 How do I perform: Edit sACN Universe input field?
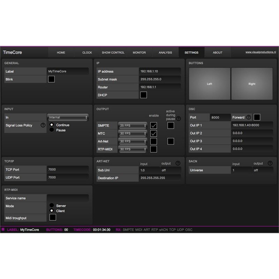[x=241, y=170]
